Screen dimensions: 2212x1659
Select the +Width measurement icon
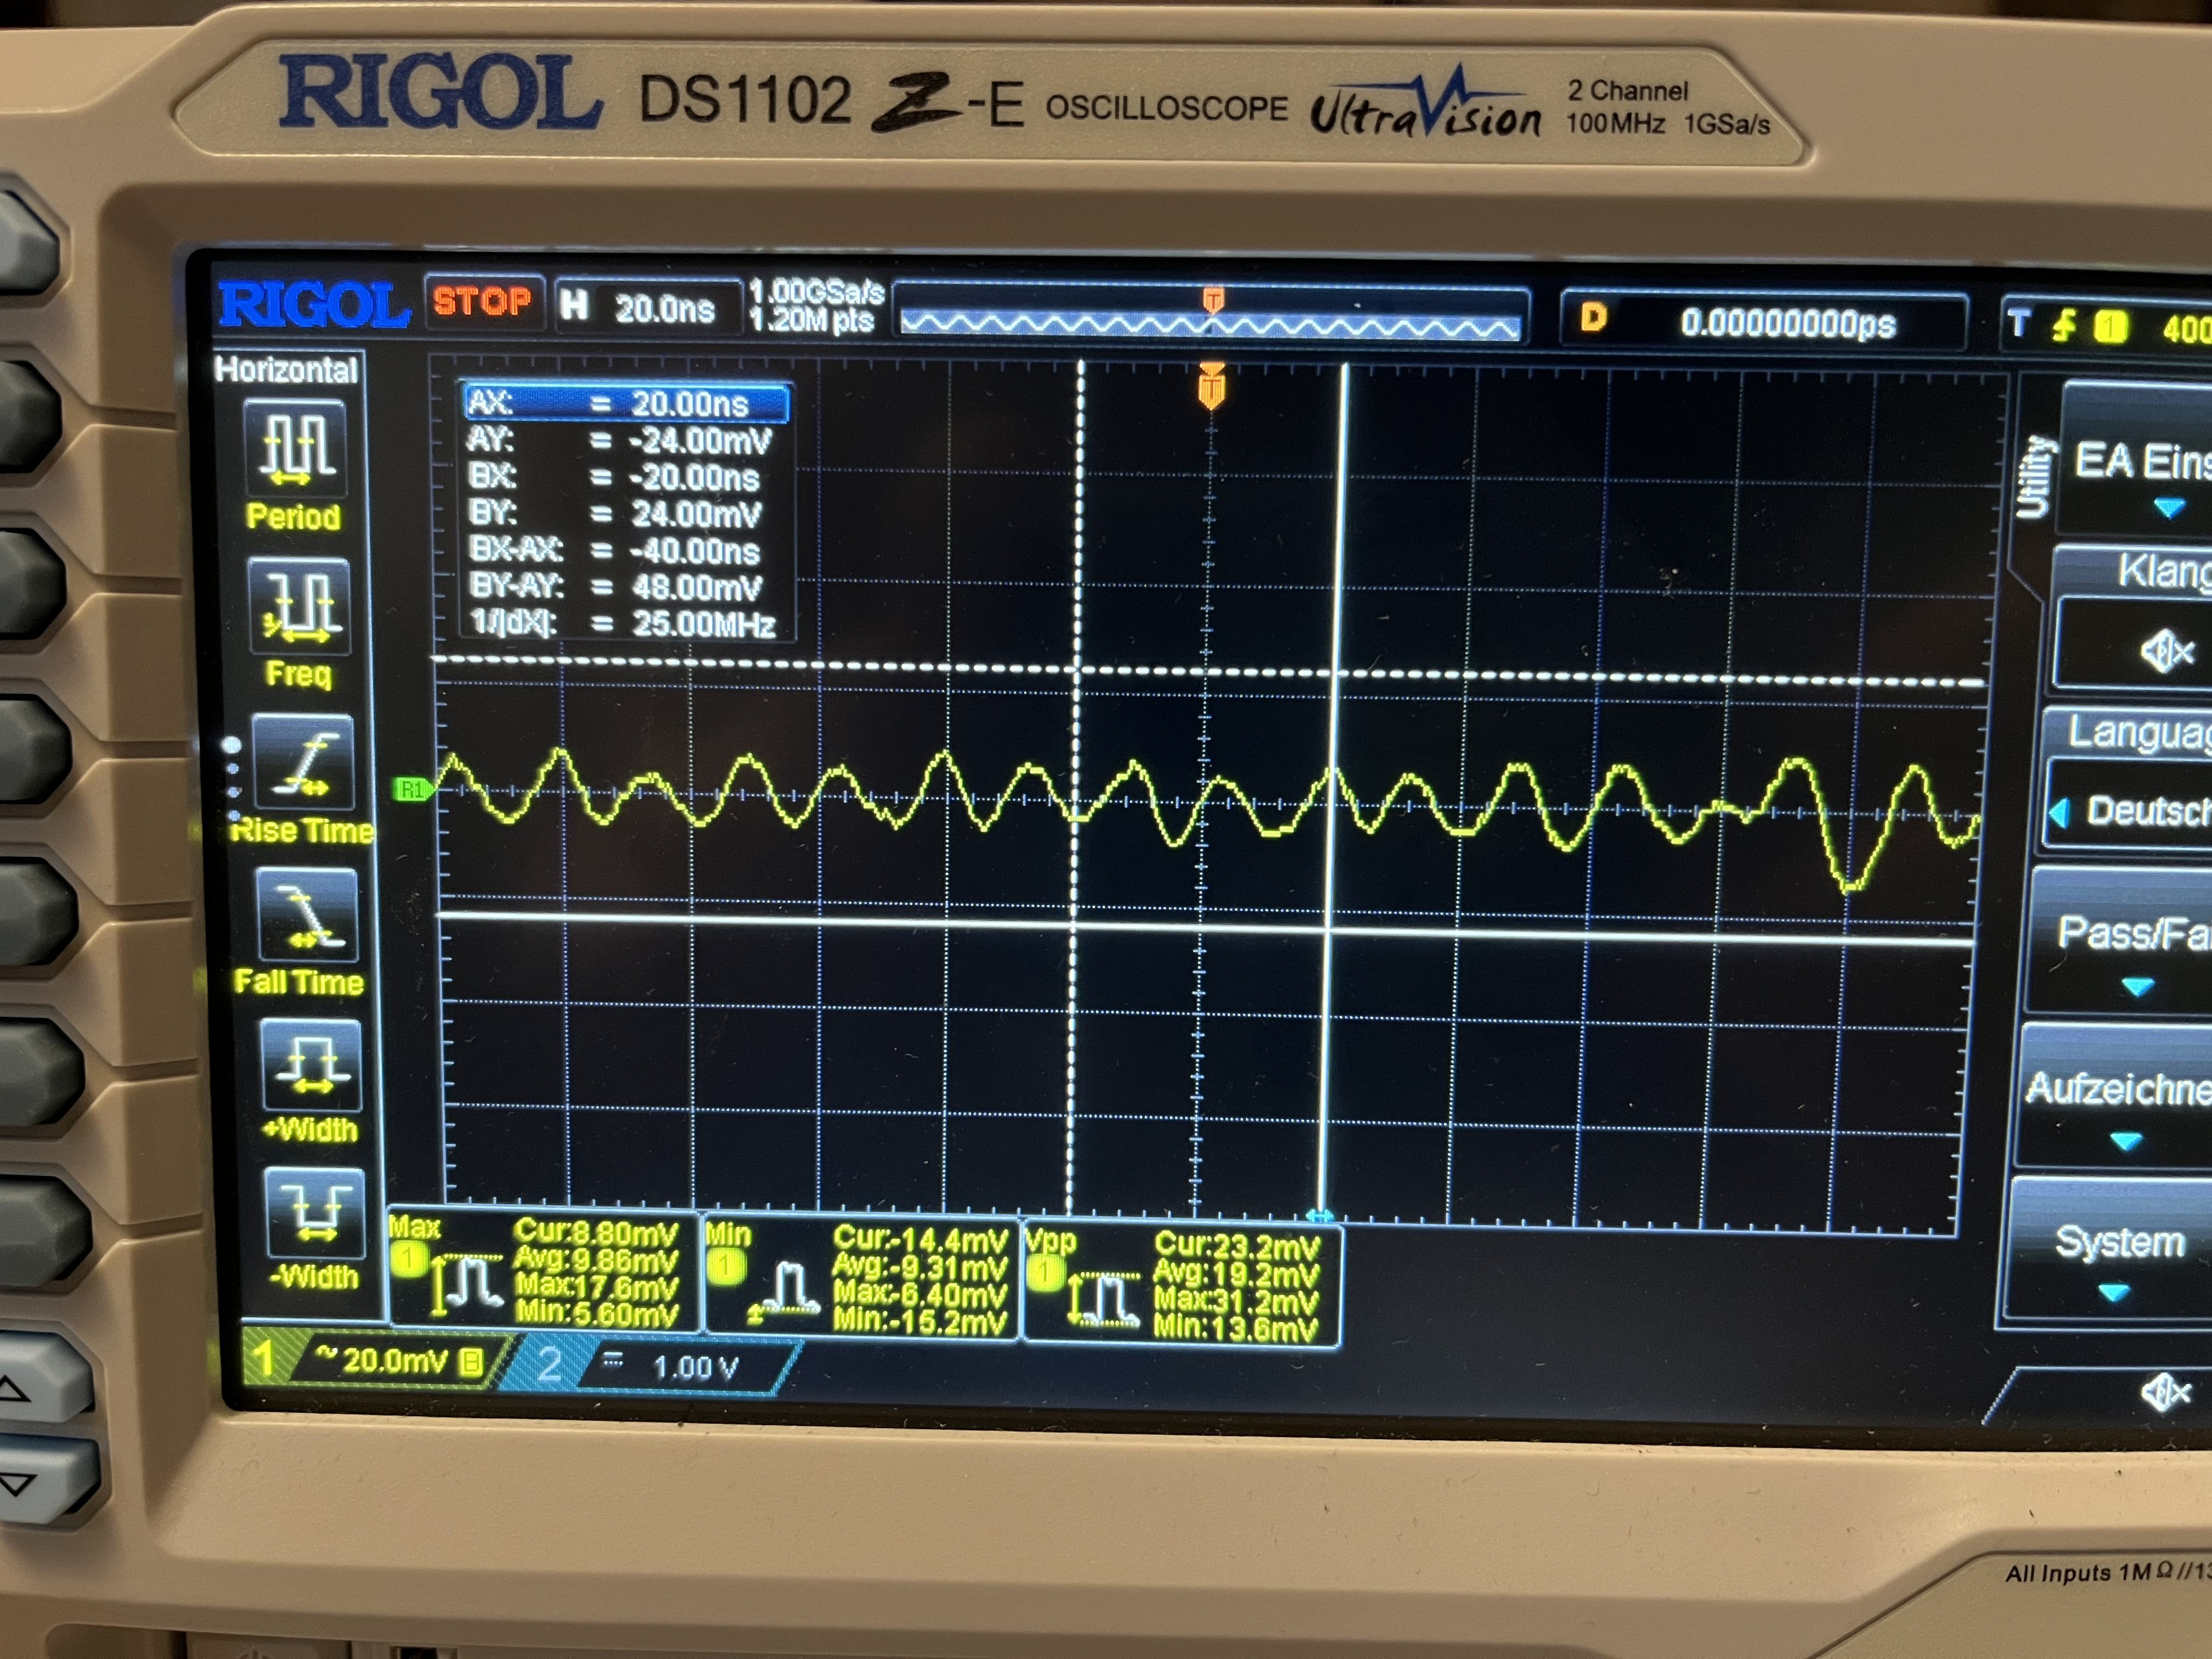click(311, 1066)
